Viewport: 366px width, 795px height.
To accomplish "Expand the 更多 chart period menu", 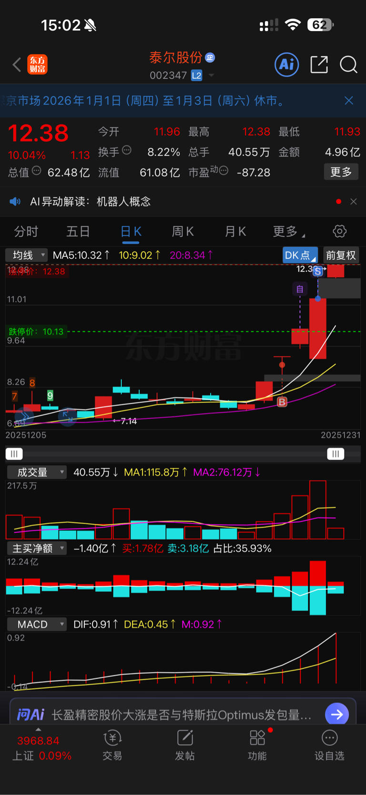I will click(289, 232).
